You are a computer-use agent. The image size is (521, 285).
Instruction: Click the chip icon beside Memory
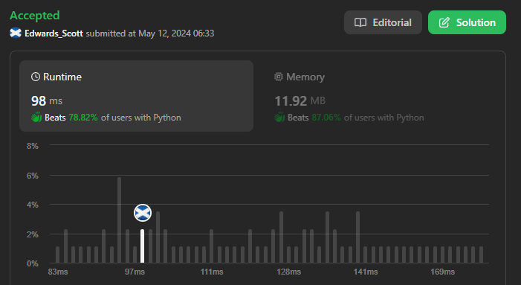pos(279,77)
